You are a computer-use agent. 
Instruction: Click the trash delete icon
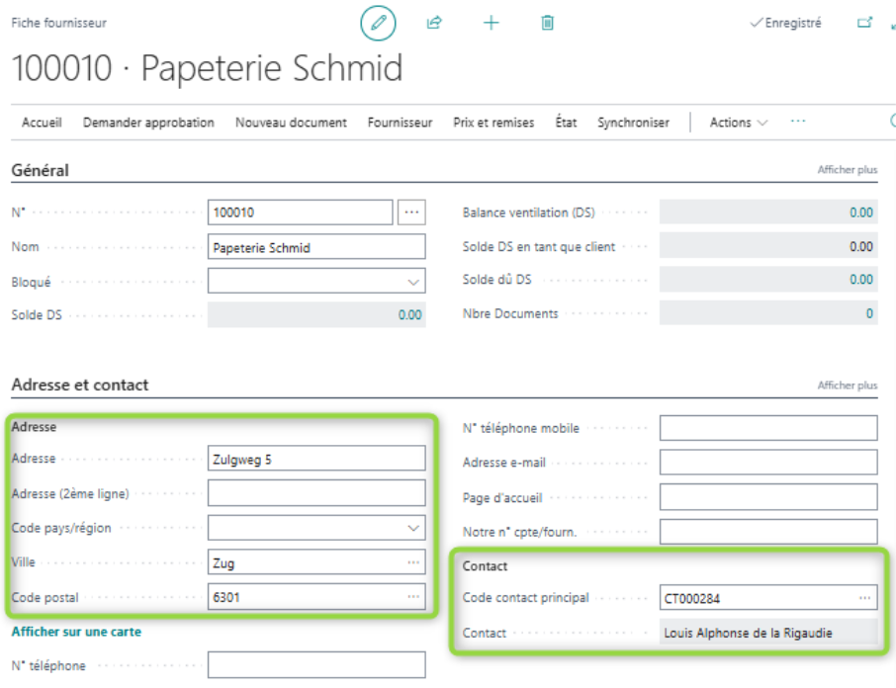[548, 23]
